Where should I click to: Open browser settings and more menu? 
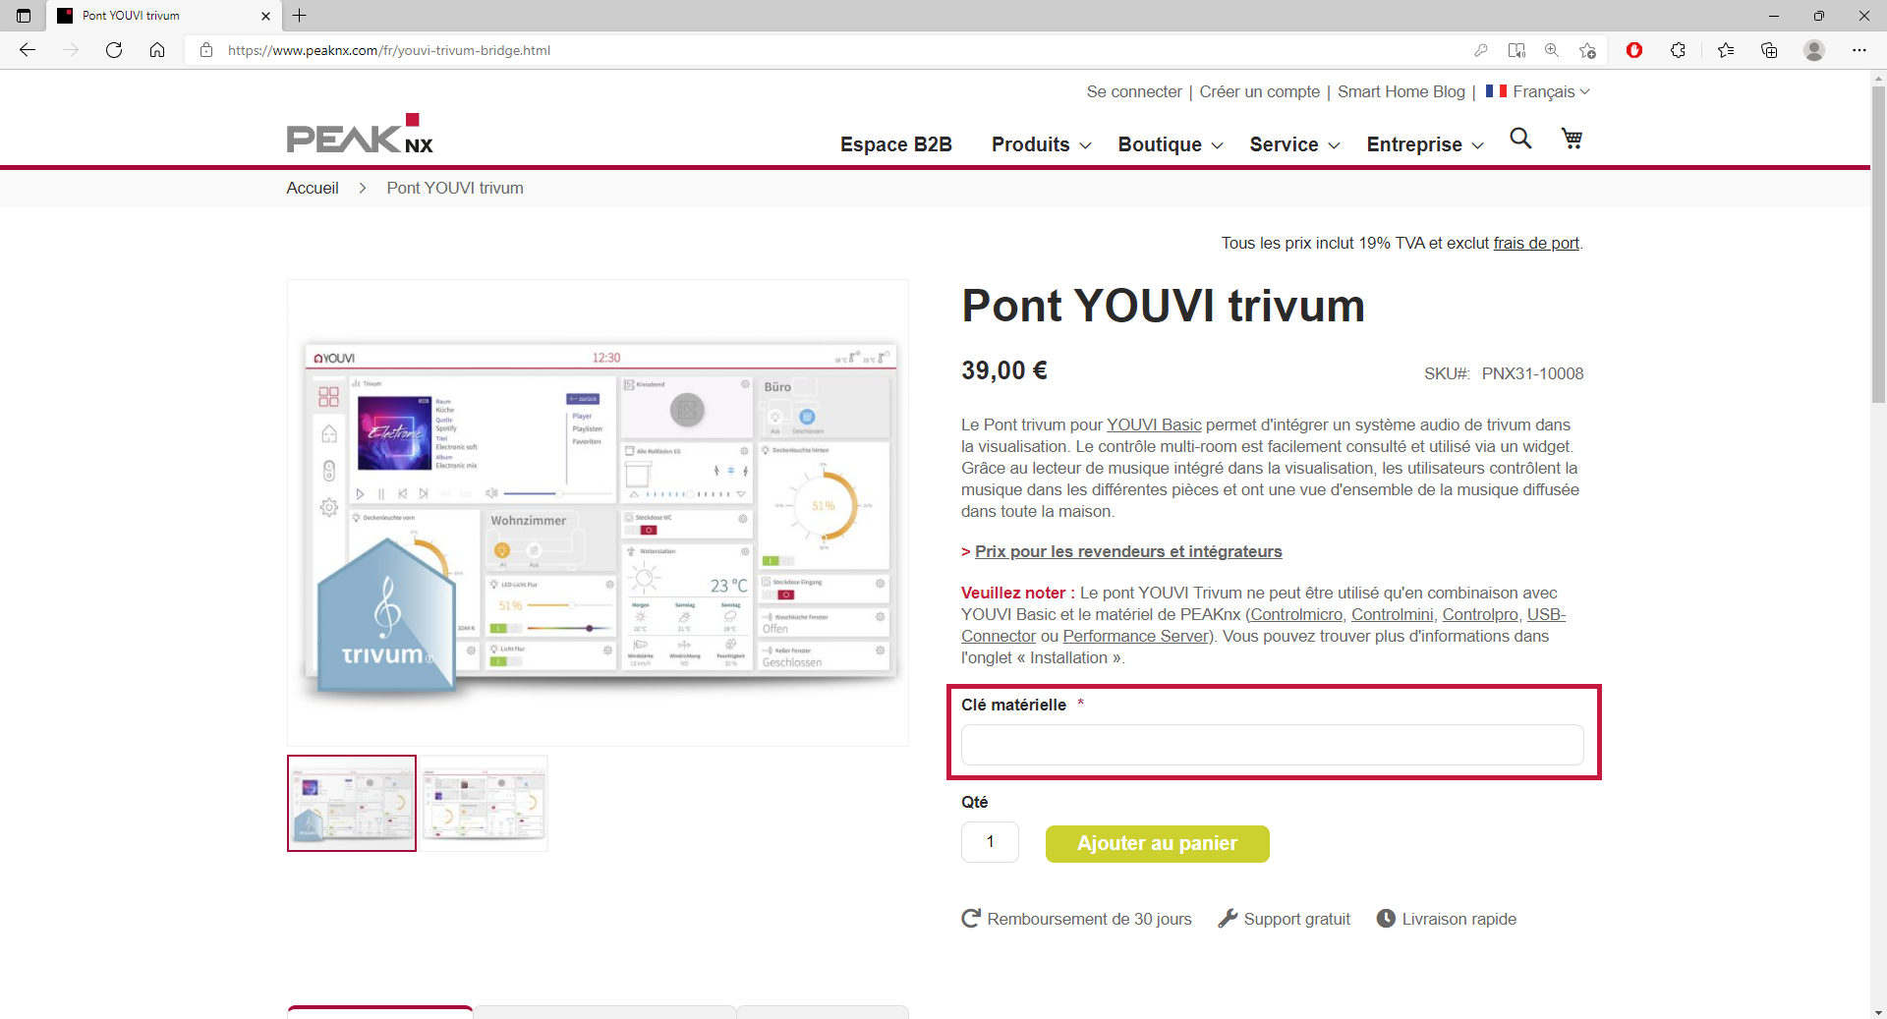(x=1859, y=50)
